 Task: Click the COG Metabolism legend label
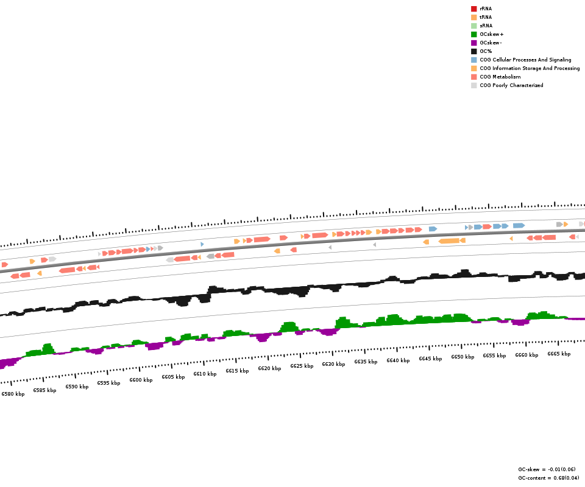click(x=500, y=77)
